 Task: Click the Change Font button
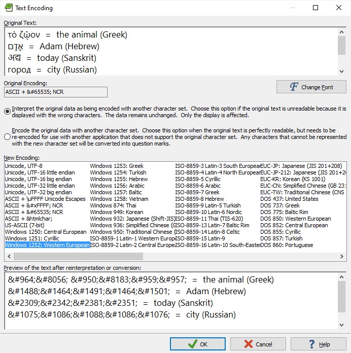pos(311,87)
